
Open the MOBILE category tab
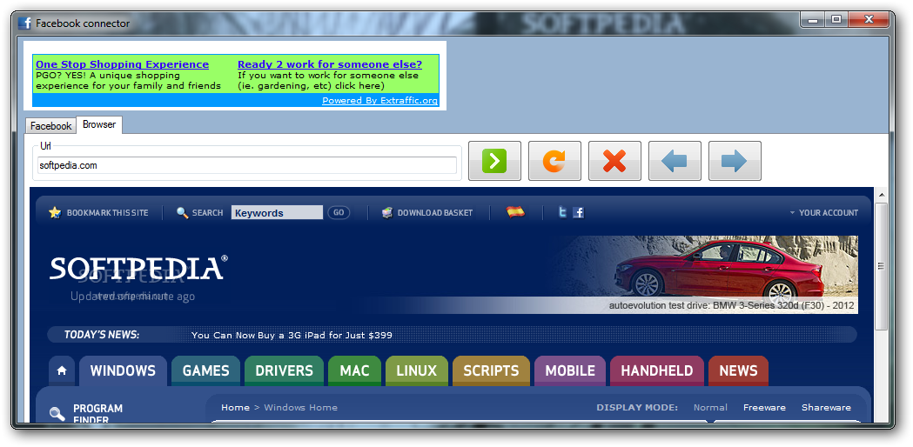pyautogui.click(x=570, y=370)
